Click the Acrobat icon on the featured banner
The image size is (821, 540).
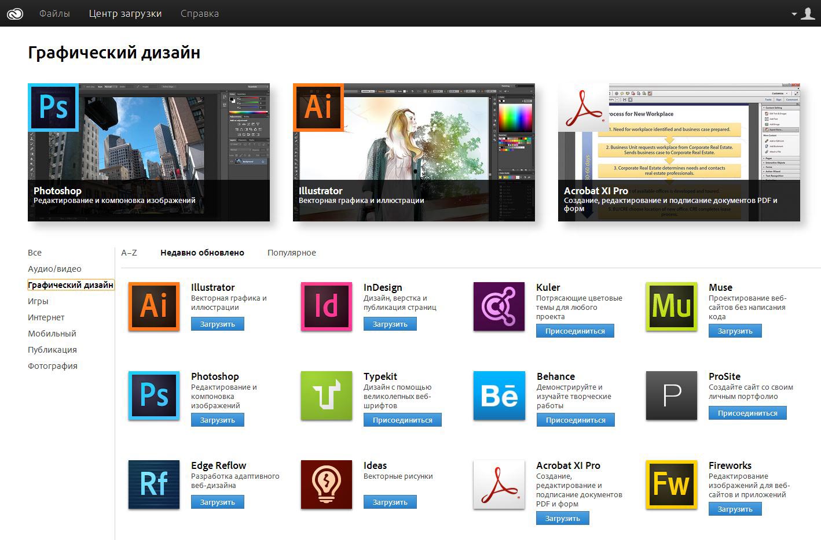(x=584, y=108)
